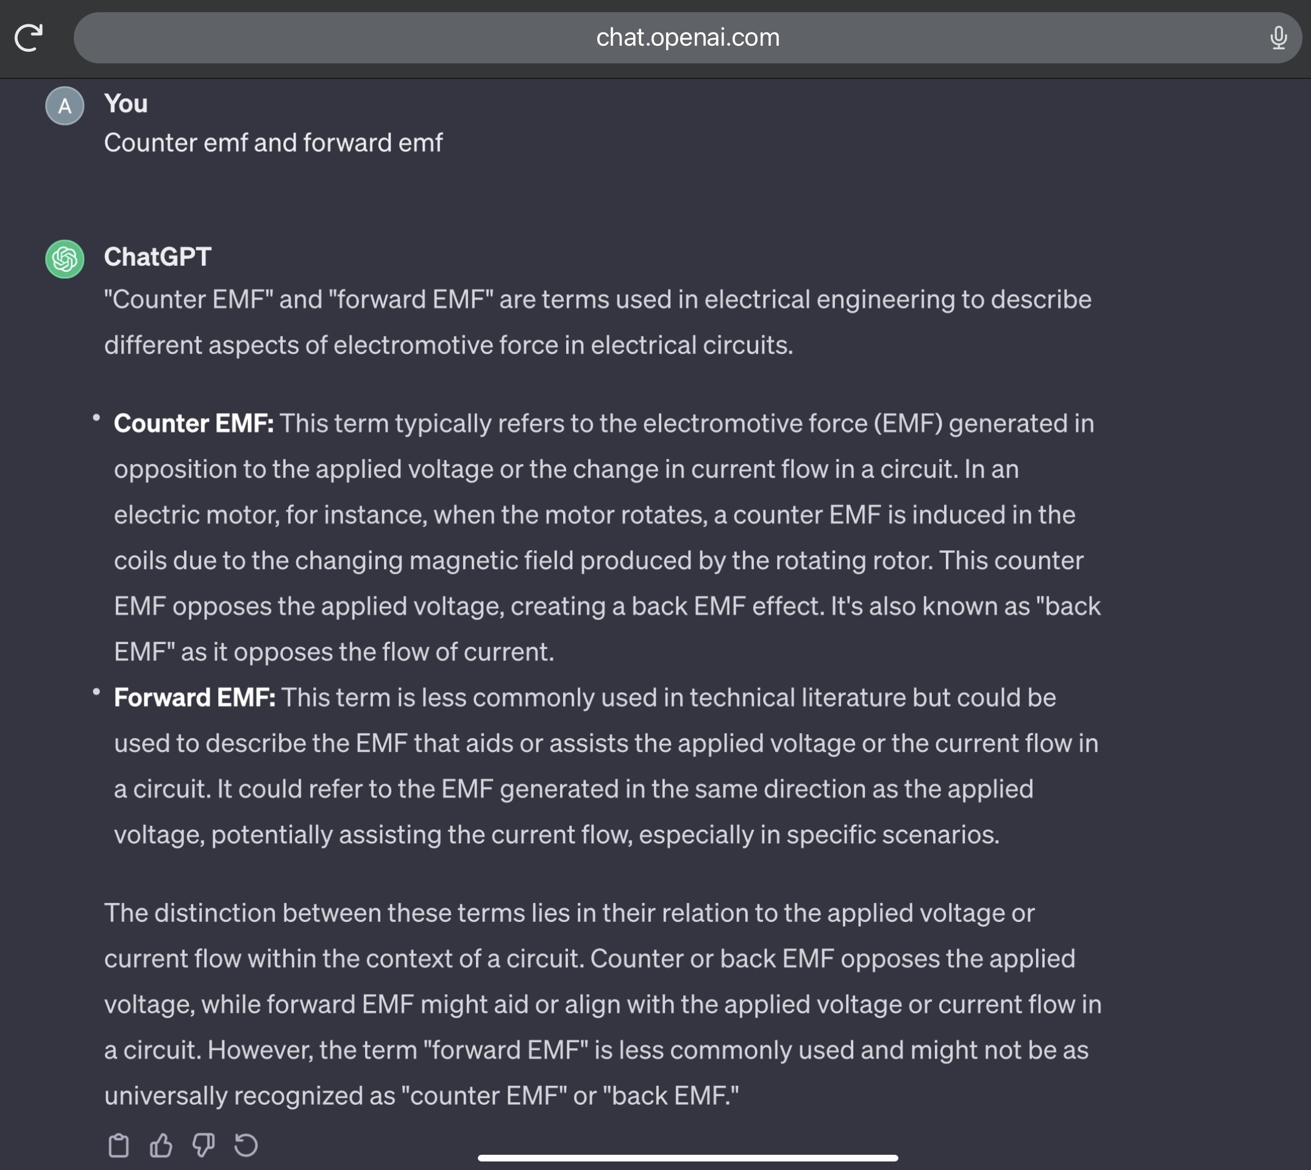This screenshot has height=1170, width=1311.
Task: Click the home indicator bar at bottom
Action: click(687, 1158)
